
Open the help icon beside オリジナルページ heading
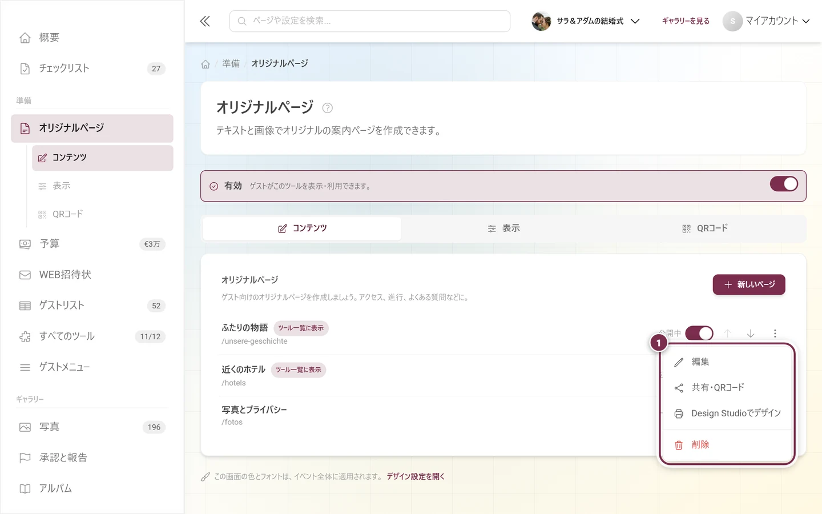[327, 108]
